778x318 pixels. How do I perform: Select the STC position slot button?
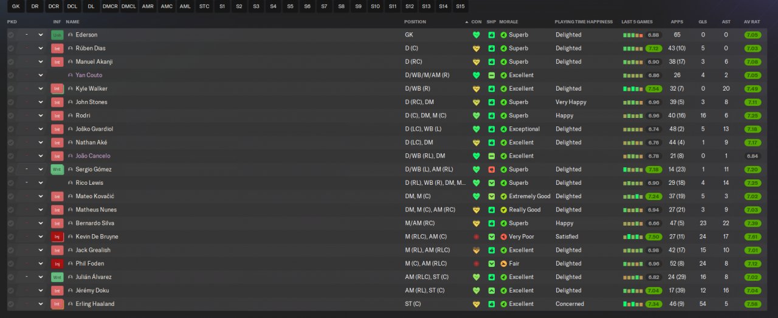[x=204, y=7]
